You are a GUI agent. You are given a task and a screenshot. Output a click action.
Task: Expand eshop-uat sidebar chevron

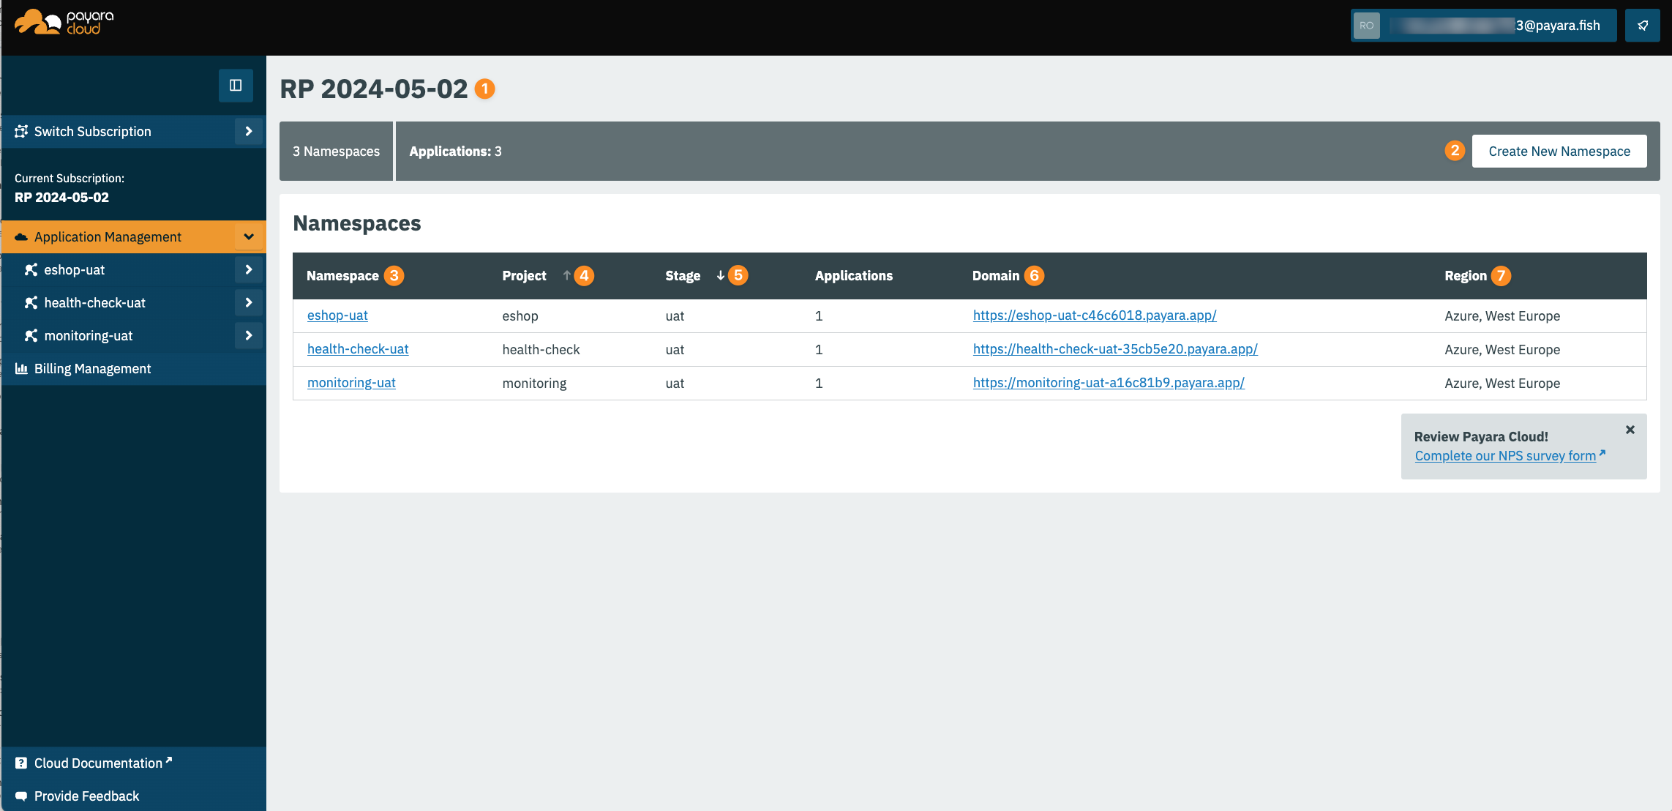[x=249, y=270]
